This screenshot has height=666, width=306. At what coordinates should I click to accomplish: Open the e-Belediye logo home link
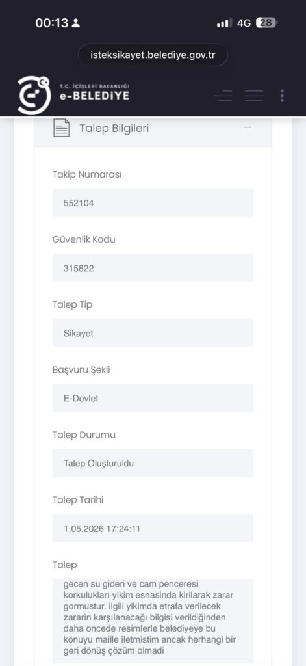click(73, 95)
